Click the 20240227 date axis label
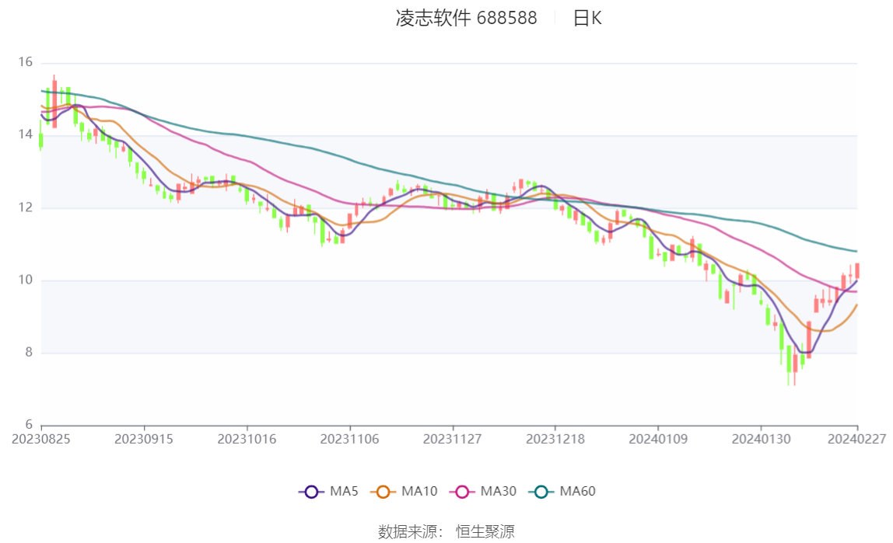This screenshot has width=893, height=543. coord(856,439)
